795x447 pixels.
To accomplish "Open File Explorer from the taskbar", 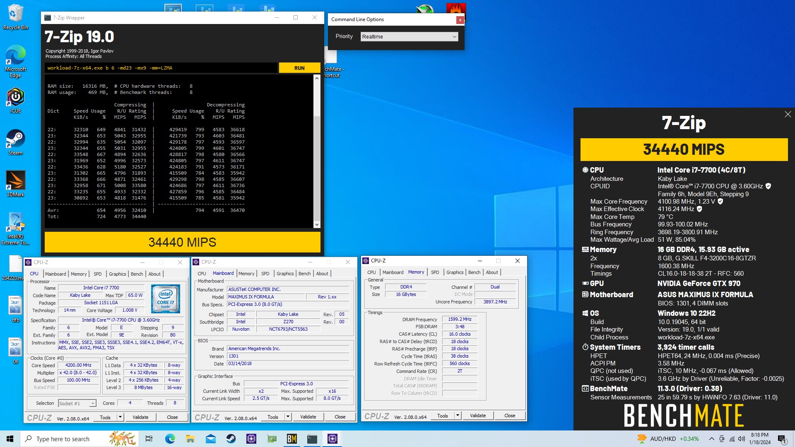I will (x=190, y=439).
